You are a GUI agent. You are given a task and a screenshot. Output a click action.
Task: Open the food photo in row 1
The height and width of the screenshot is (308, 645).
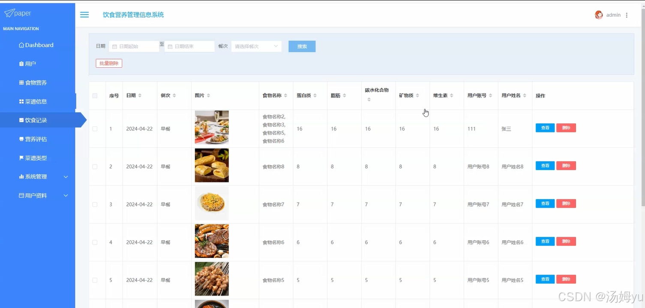[x=212, y=127]
